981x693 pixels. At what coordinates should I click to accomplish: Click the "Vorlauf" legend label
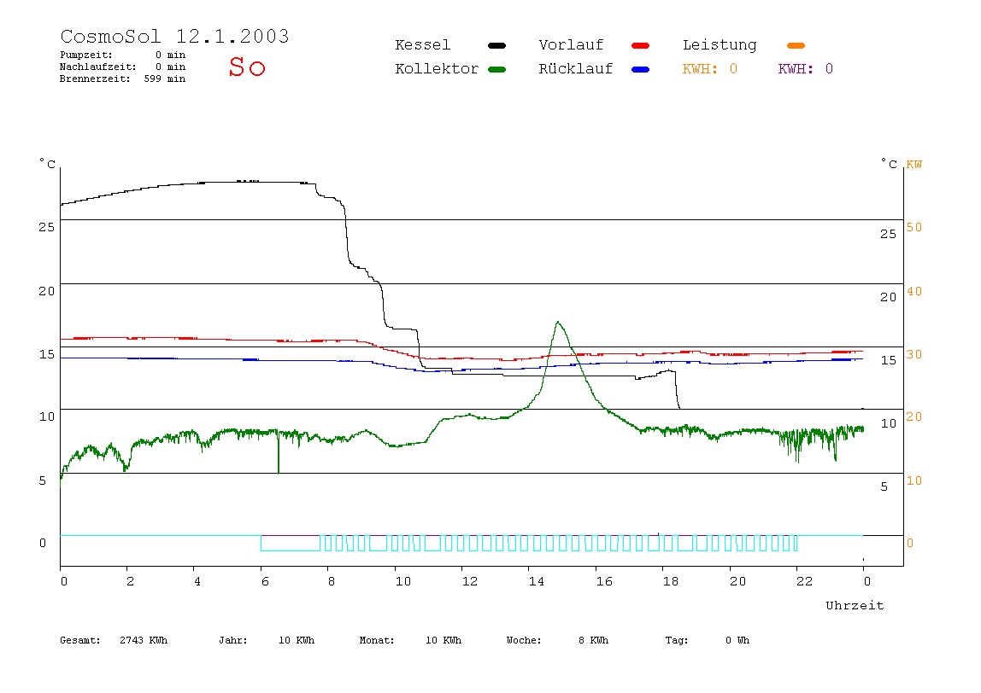pyautogui.click(x=571, y=45)
